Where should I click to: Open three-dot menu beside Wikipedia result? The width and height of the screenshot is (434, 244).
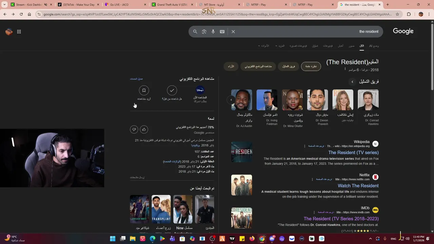pos(304,146)
